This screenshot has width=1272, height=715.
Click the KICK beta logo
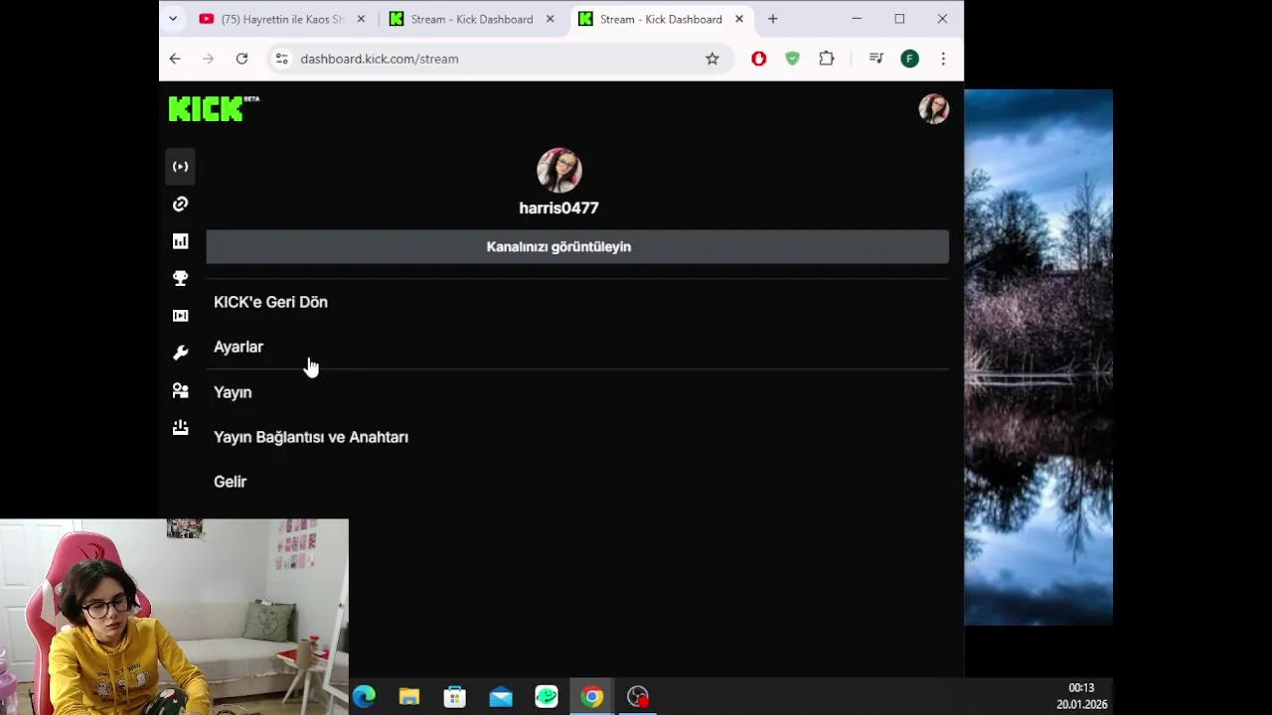[214, 108]
